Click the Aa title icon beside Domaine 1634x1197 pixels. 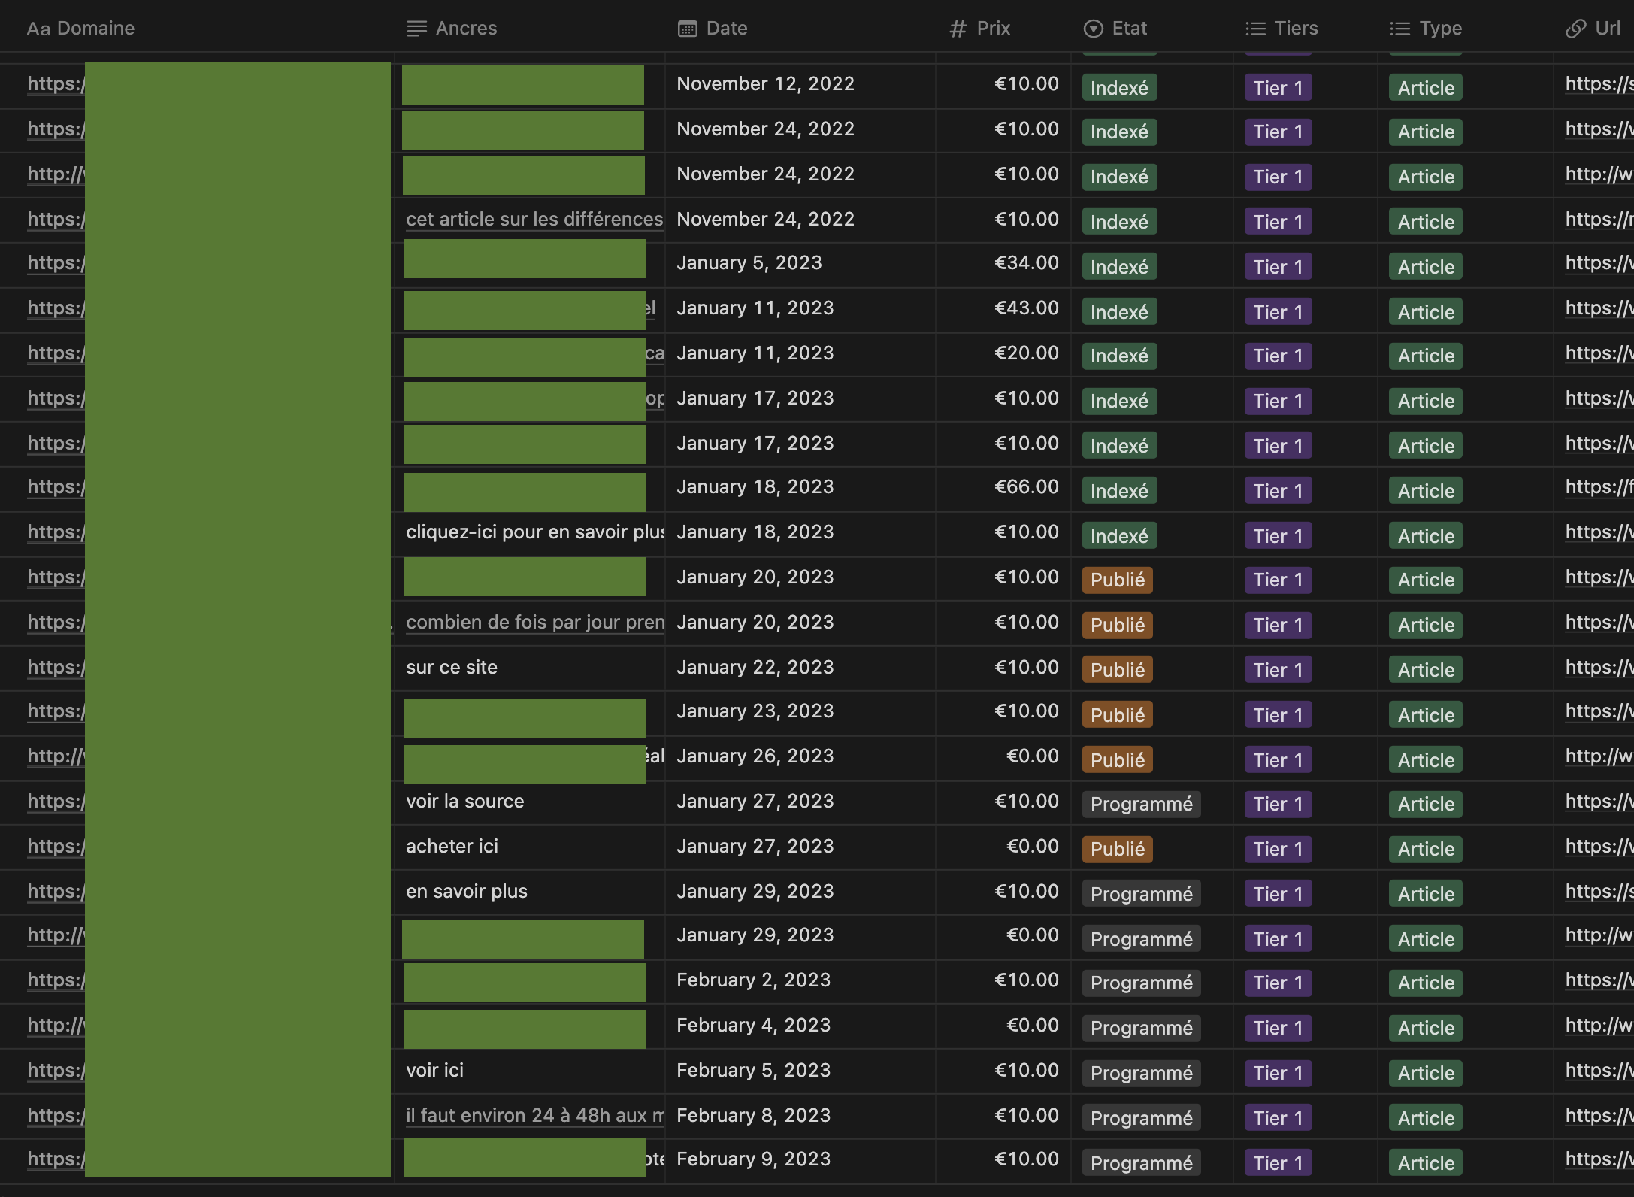click(38, 29)
